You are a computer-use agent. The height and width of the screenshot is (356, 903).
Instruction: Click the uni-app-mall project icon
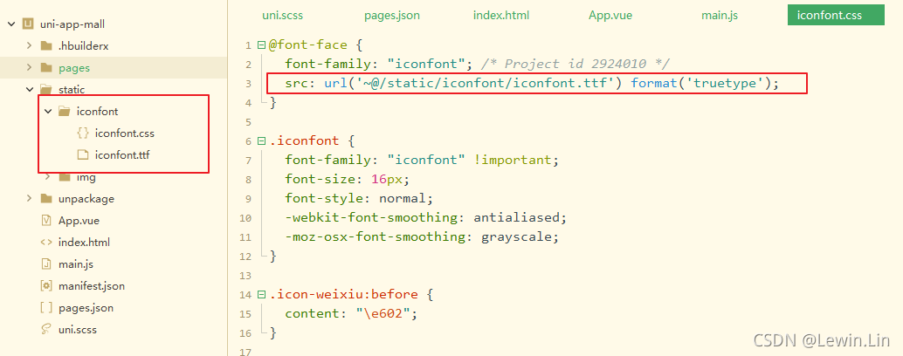point(28,24)
